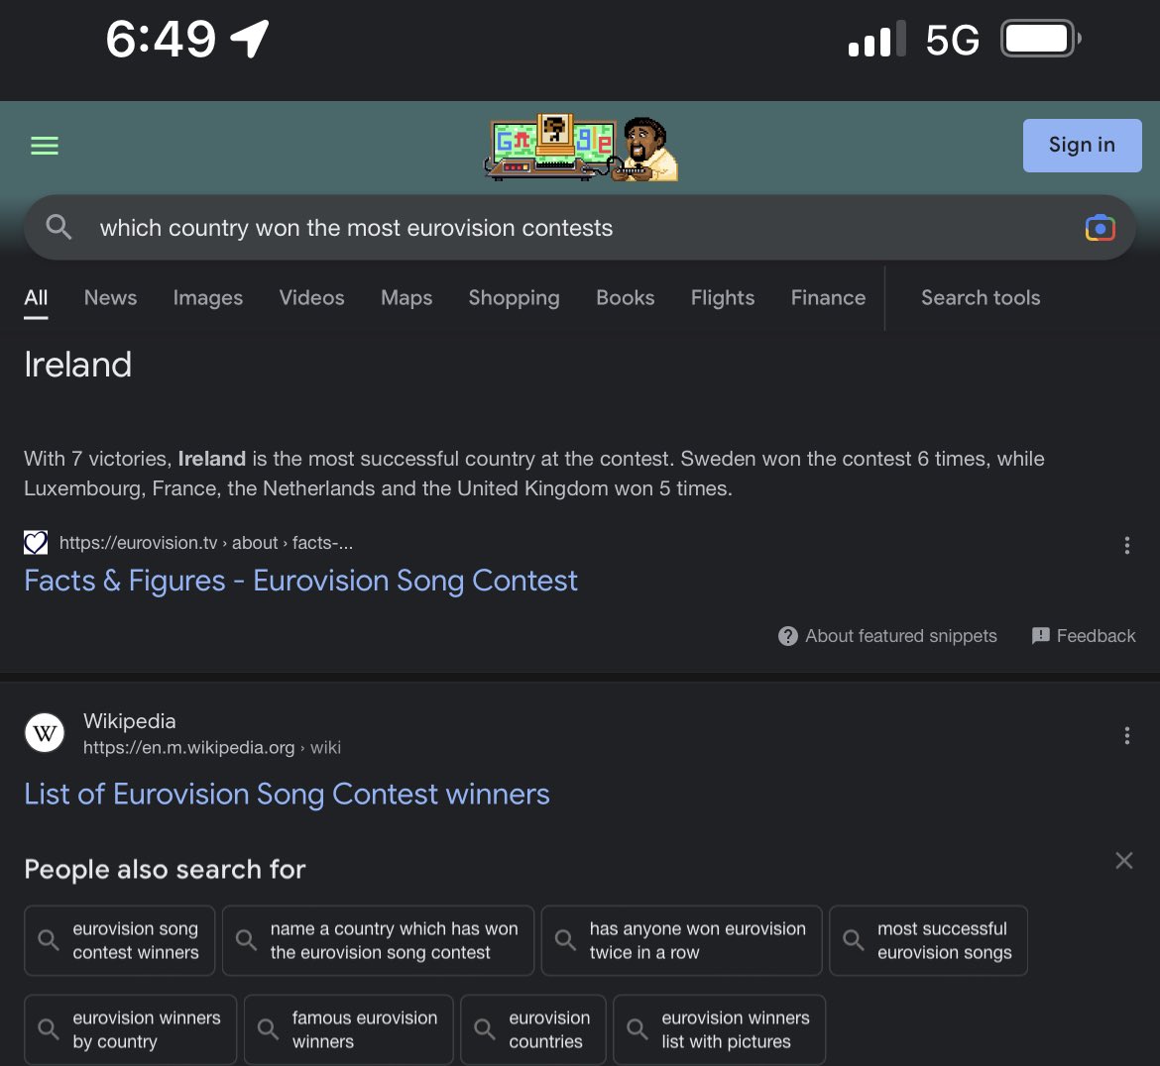1160x1066 pixels.
Task: Click the eurovision.tv favicon heart icon
Action: [36, 543]
